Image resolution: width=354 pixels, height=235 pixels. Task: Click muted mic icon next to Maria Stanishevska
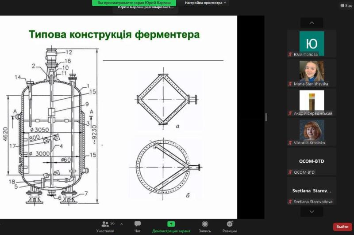point(290,84)
